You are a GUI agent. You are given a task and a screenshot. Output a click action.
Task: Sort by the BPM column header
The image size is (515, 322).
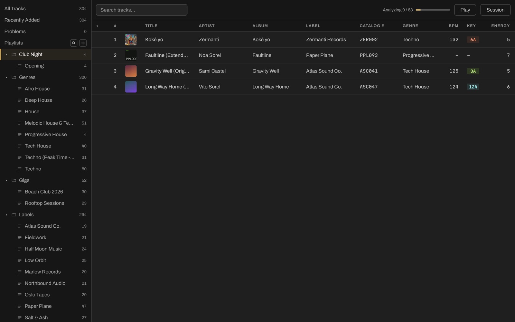pos(454,26)
